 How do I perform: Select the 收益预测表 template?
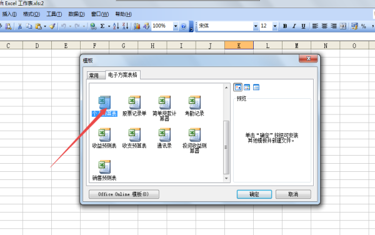click(x=104, y=138)
